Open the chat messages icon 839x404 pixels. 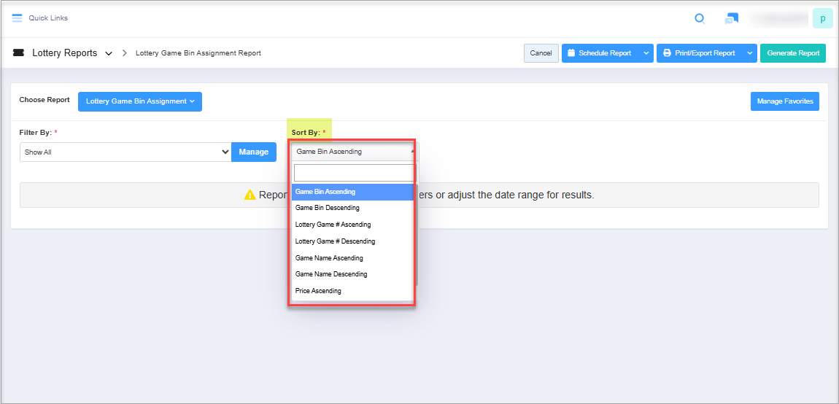click(x=731, y=19)
